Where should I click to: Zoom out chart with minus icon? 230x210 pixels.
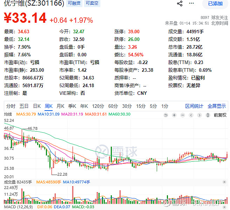click(183, 115)
